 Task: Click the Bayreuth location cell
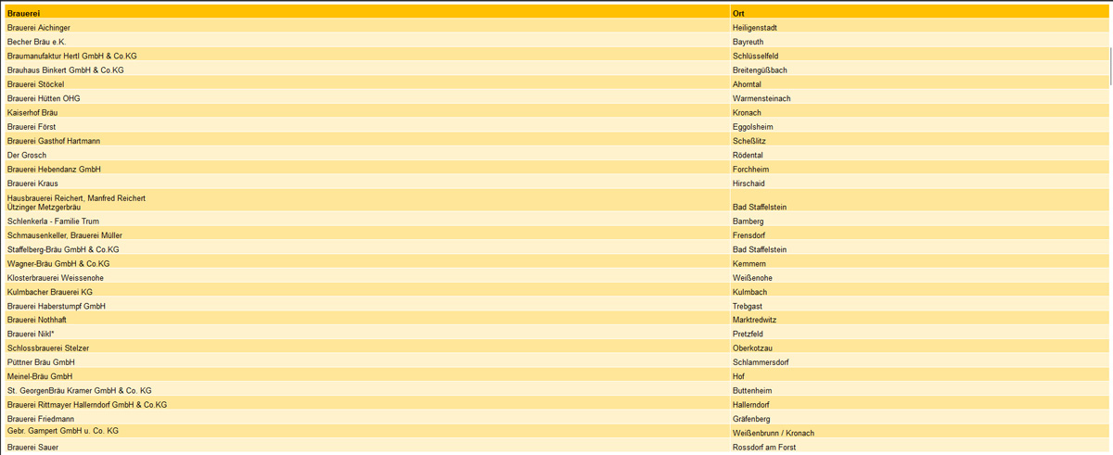748,42
